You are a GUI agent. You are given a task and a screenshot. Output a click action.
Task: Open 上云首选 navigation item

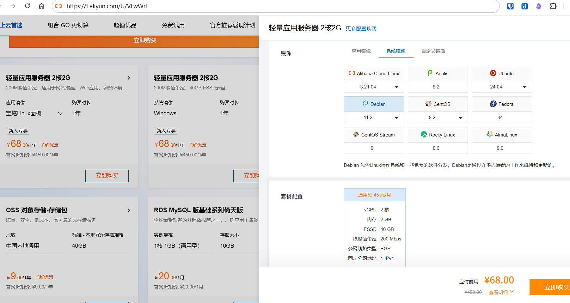click(x=11, y=25)
